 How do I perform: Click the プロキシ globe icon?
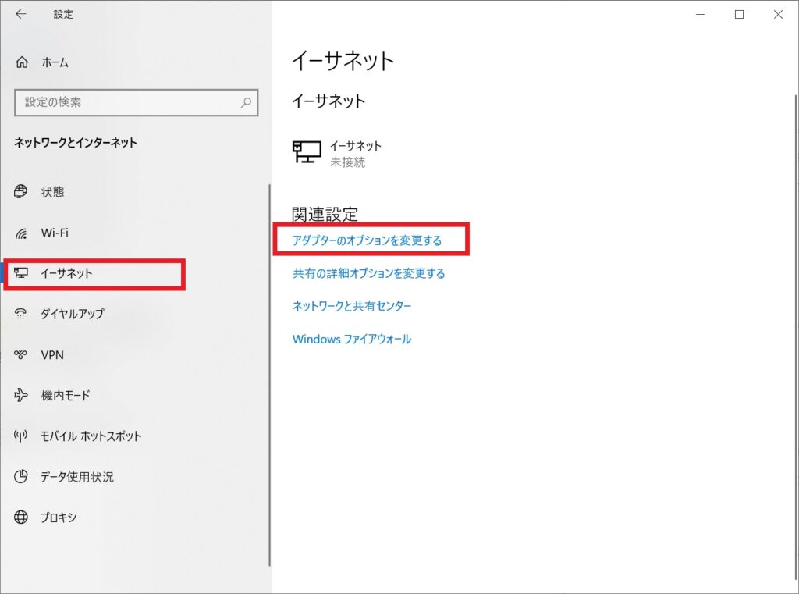[x=20, y=517]
